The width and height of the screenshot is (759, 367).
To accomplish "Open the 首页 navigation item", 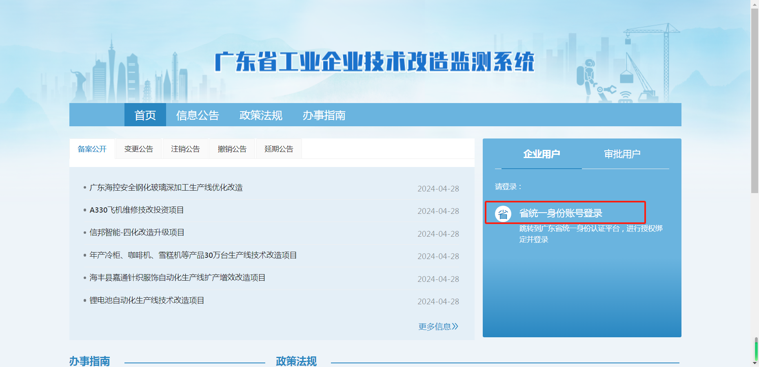I will tap(145, 115).
